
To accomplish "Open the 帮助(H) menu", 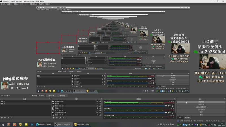I will click(x=48, y=4).
